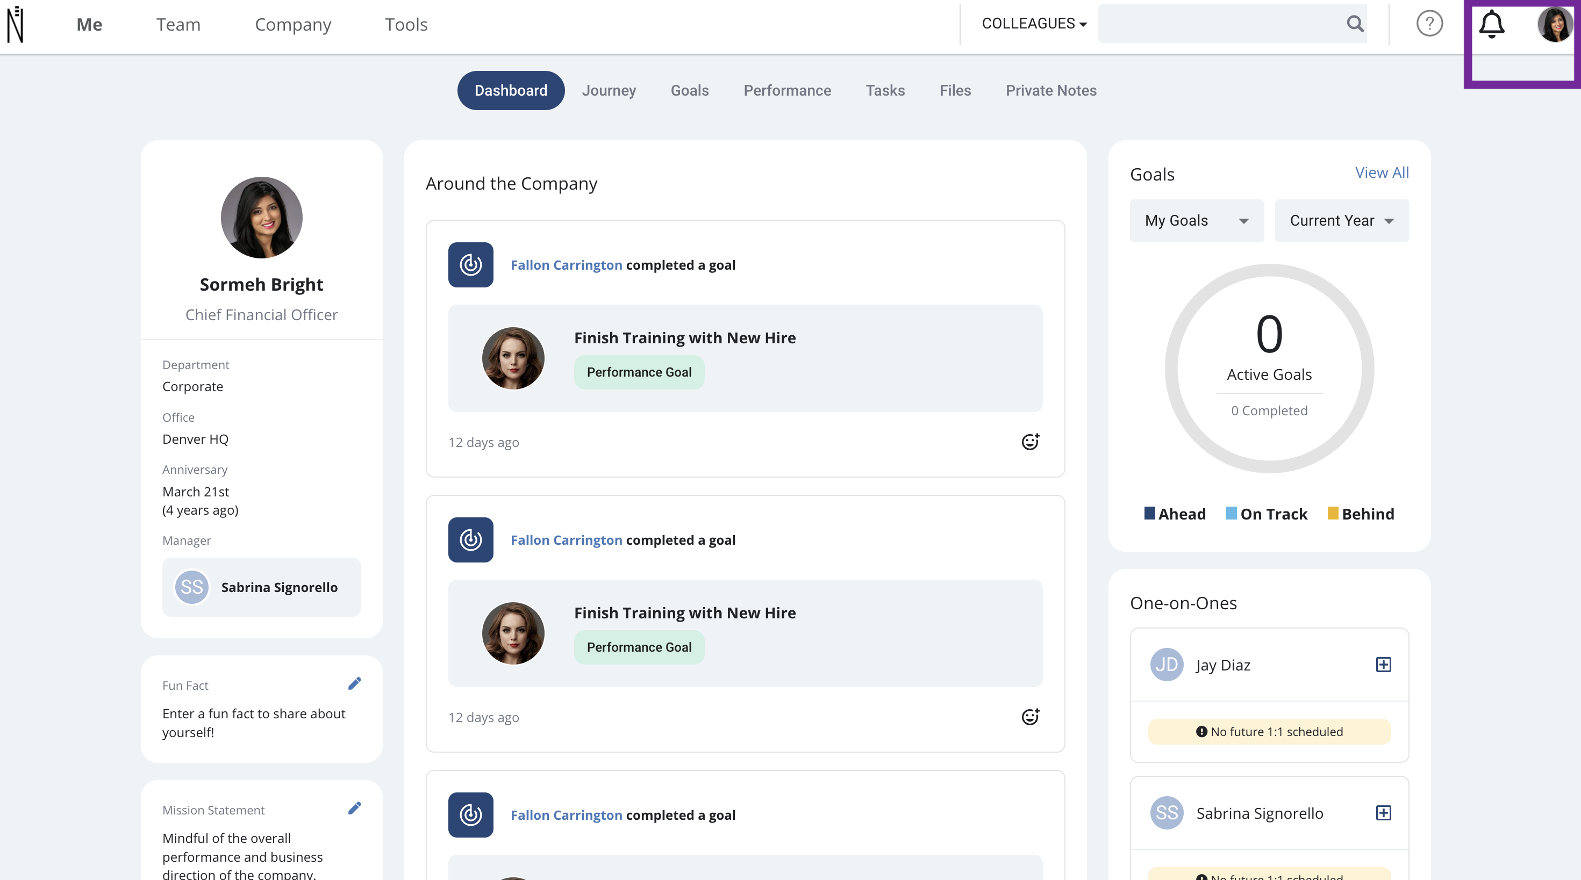
Task: Open the COLLEAGUES search filter dropdown
Action: [1034, 23]
